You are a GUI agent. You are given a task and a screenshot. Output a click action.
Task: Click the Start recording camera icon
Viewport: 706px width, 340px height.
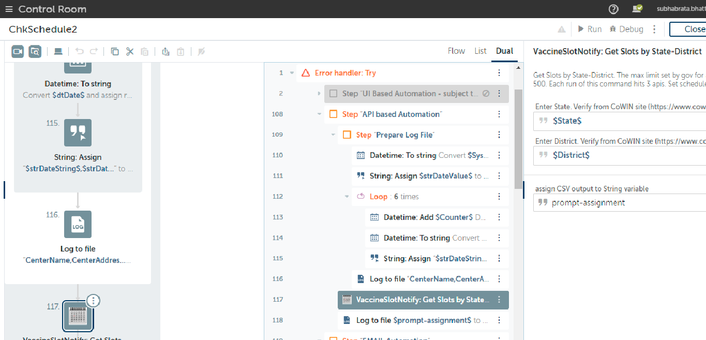pos(18,51)
